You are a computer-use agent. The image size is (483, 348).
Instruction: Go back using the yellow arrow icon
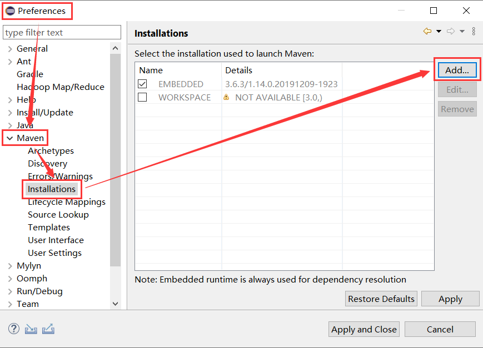point(427,31)
